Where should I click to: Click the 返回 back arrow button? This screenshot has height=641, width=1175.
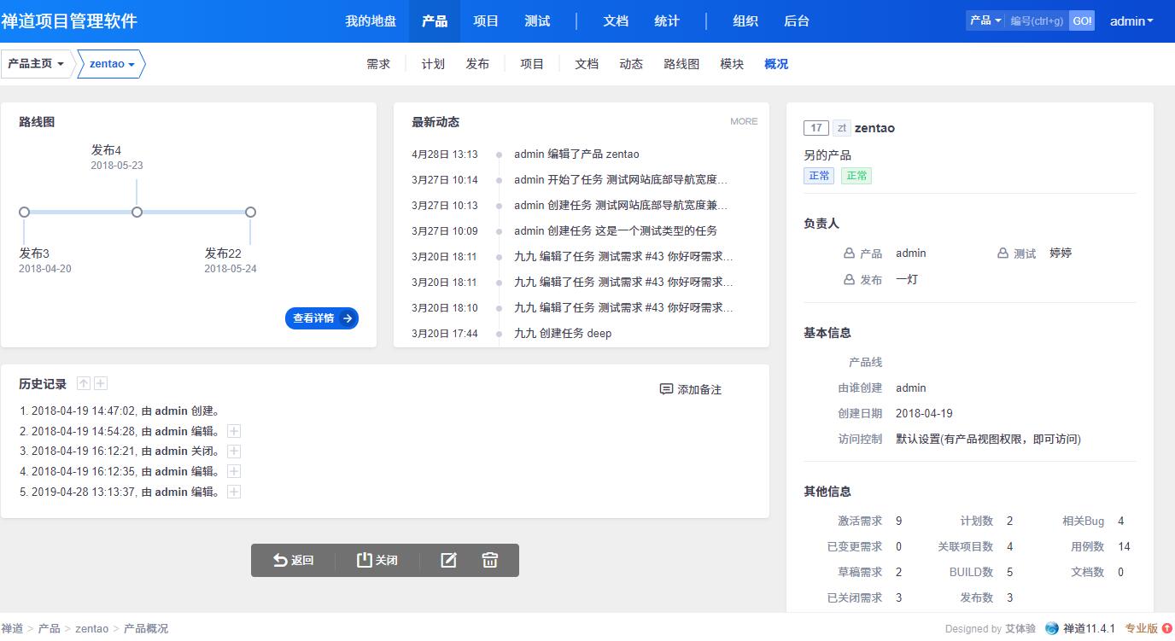293,560
